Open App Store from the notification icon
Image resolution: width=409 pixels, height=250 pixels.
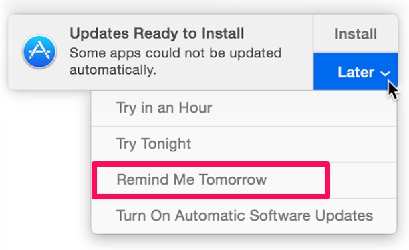click(x=39, y=51)
